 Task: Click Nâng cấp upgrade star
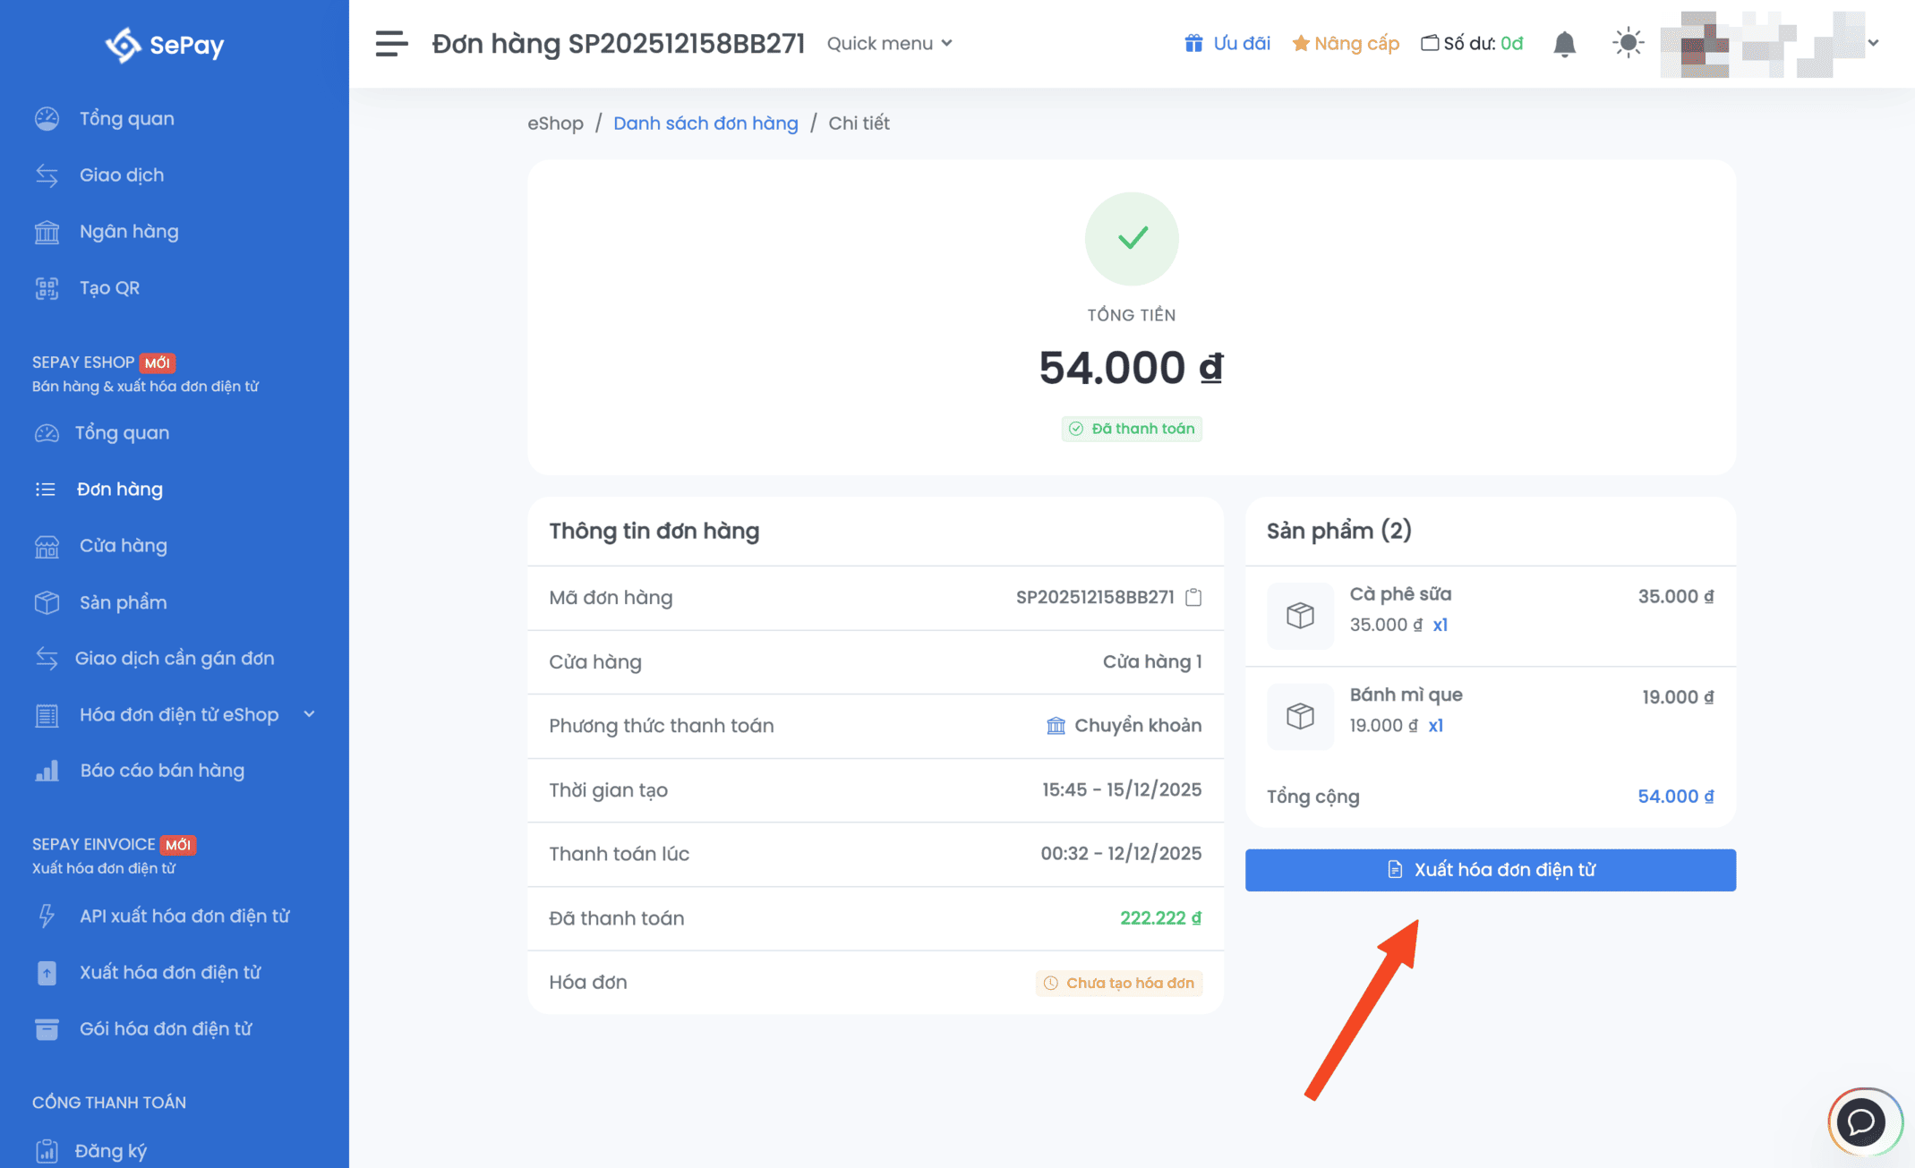[x=1345, y=43]
